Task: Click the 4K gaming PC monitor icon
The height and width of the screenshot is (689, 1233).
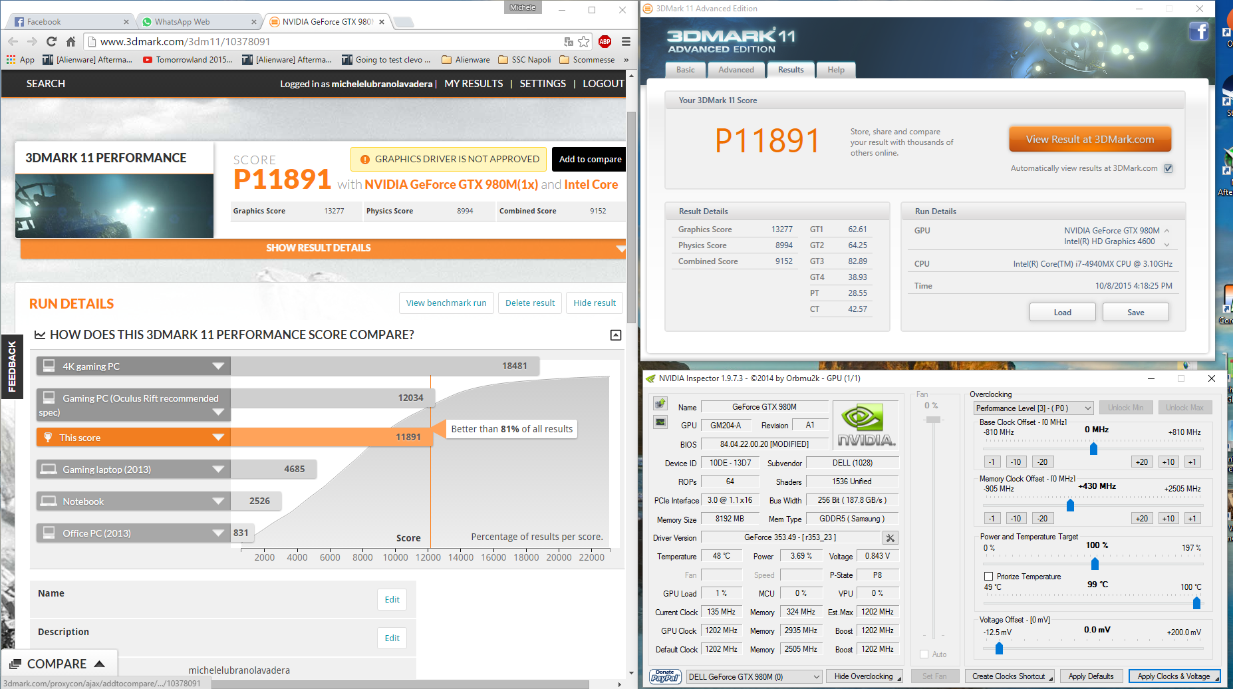Action: coord(49,366)
